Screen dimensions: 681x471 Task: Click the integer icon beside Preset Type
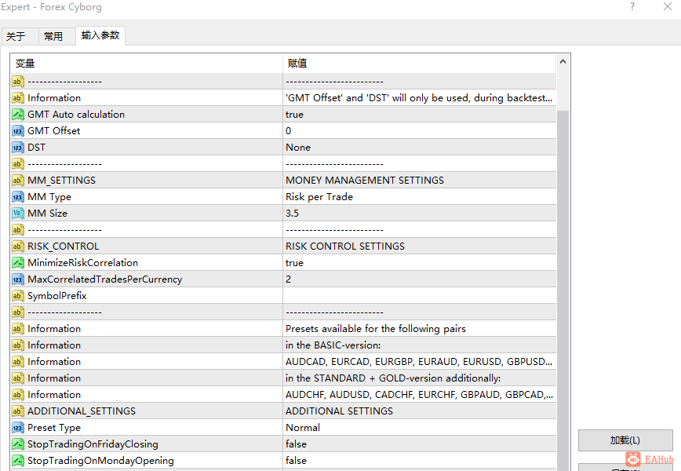pyautogui.click(x=18, y=428)
